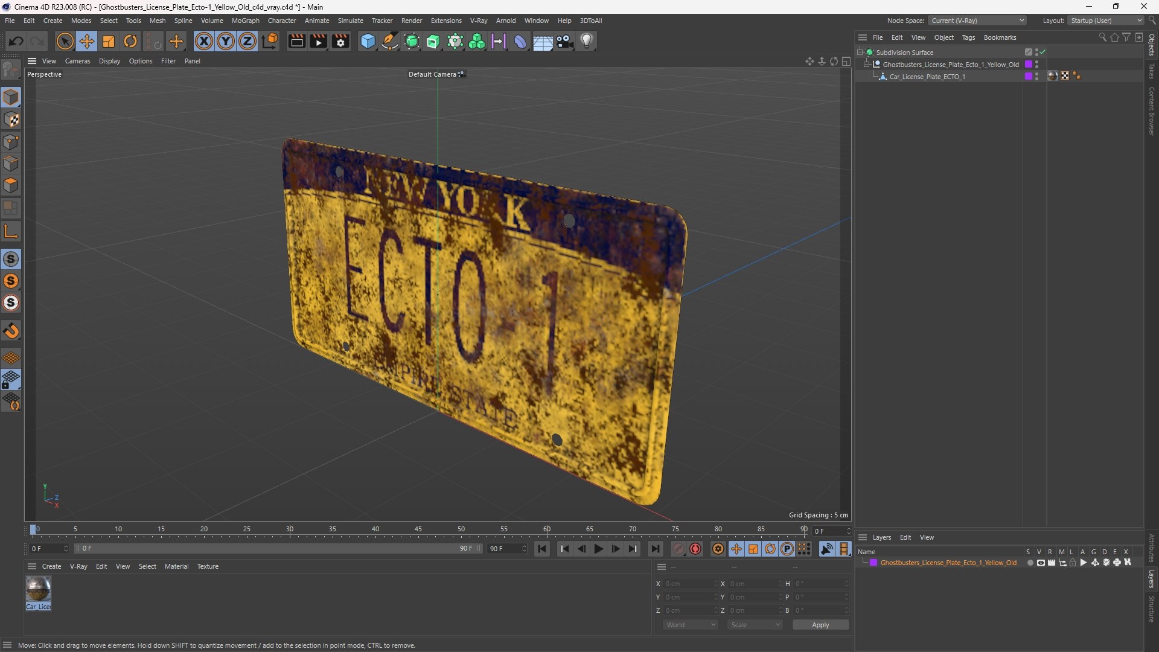This screenshot has width=1159, height=652.
Task: Click the Floor grid icon
Action: 543,42
